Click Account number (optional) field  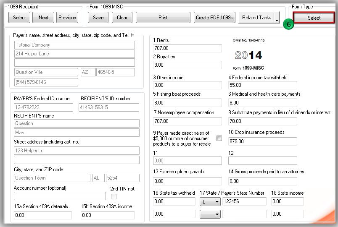click(x=60, y=196)
